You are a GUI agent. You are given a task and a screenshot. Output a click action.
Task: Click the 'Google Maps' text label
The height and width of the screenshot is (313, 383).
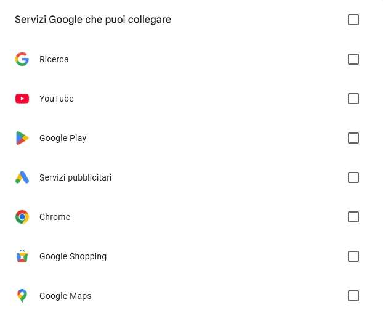65,296
